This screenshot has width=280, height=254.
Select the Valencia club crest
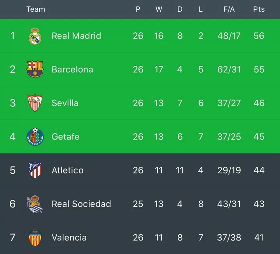click(x=35, y=237)
